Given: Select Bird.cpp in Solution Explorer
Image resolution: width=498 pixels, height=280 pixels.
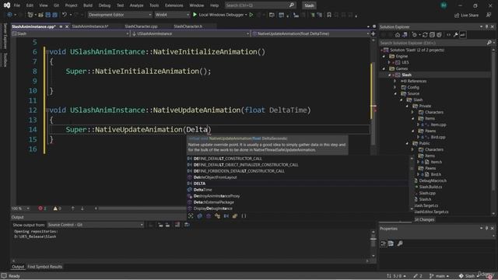Looking at the screenshot, I should pos(438,137).
